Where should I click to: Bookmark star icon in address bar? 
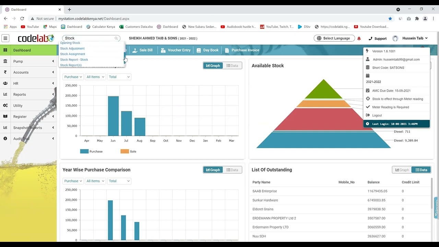(x=390, y=19)
